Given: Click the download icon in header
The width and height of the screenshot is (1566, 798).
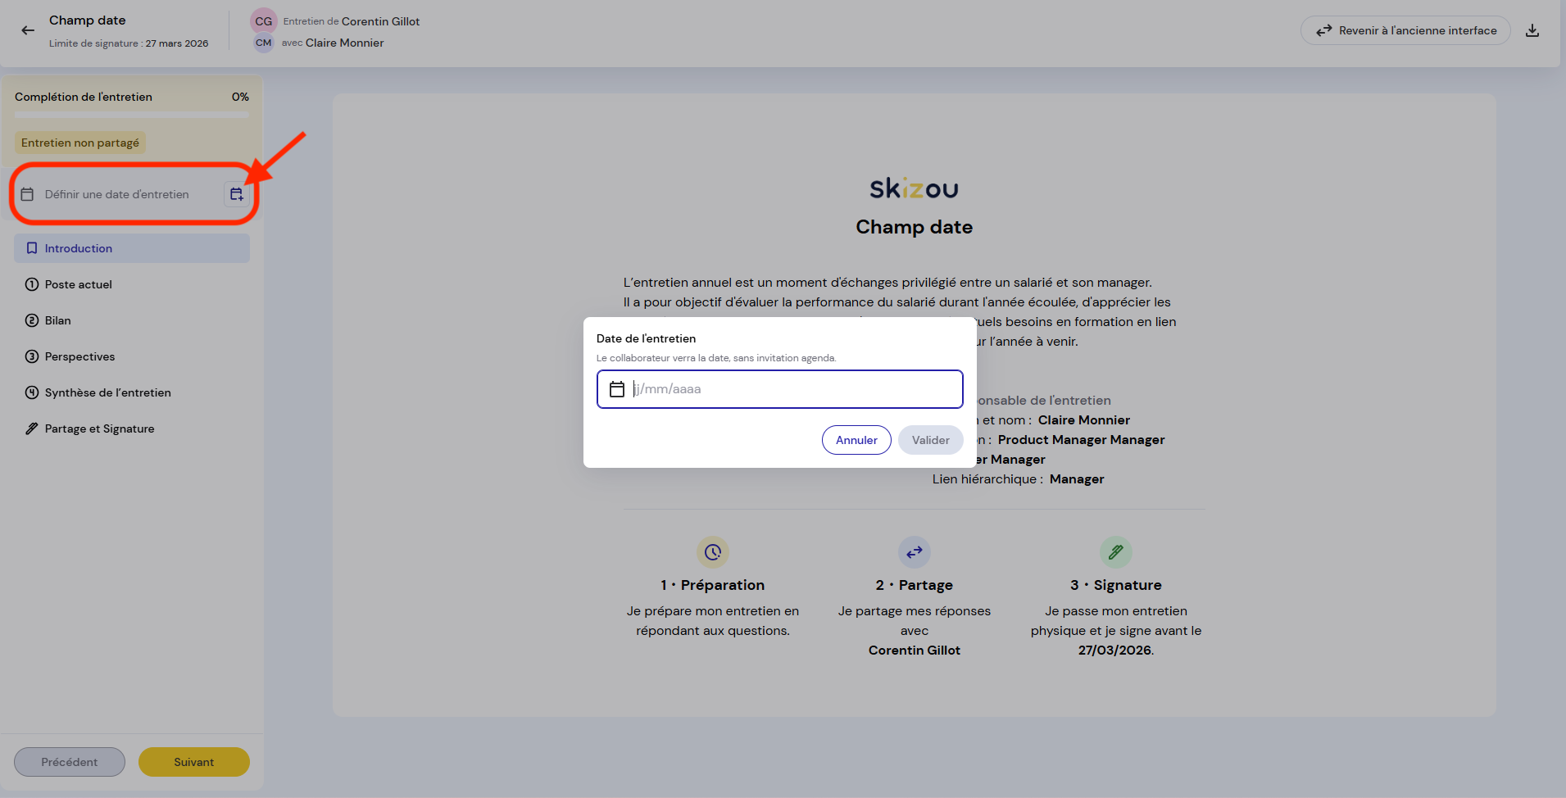Looking at the screenshot, I should coord(1532,30).
